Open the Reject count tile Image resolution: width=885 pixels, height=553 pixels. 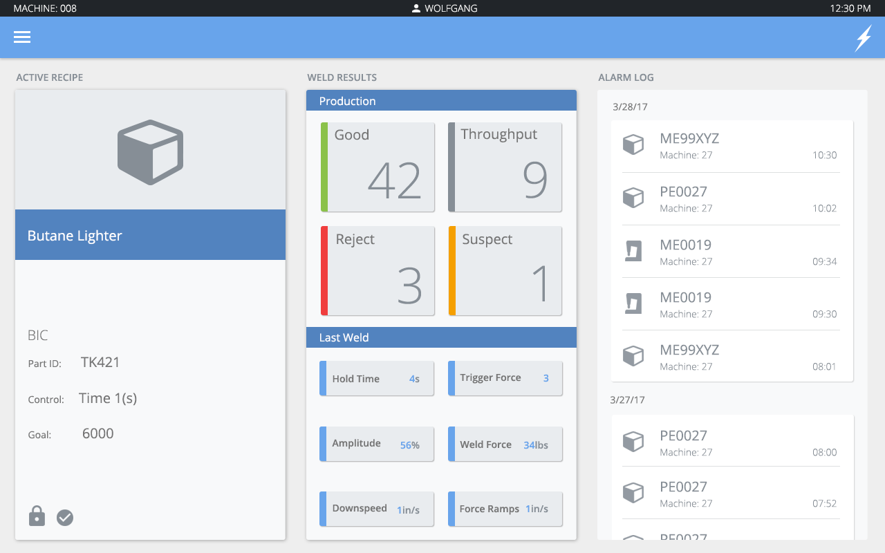click(378, 271)
